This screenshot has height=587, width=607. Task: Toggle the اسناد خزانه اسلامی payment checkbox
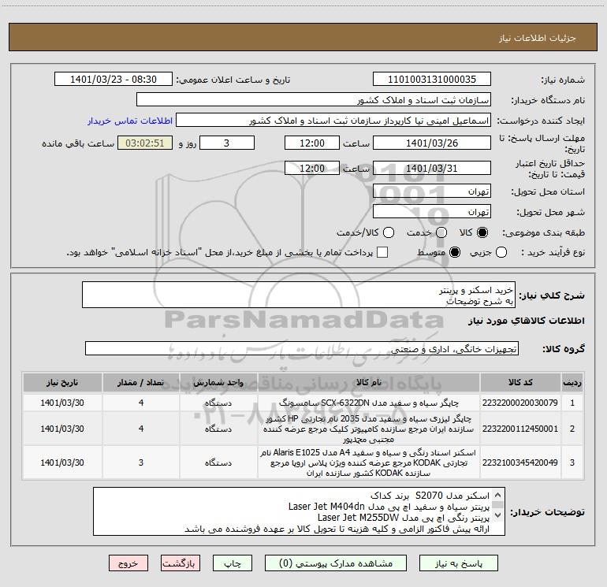pos(382,252)
